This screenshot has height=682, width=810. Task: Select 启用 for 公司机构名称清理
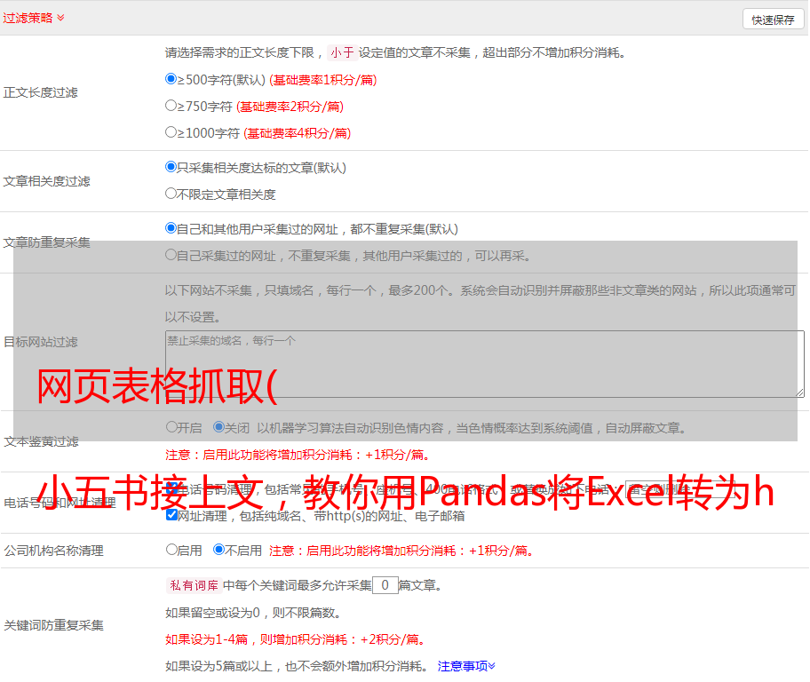click(171, 550)
